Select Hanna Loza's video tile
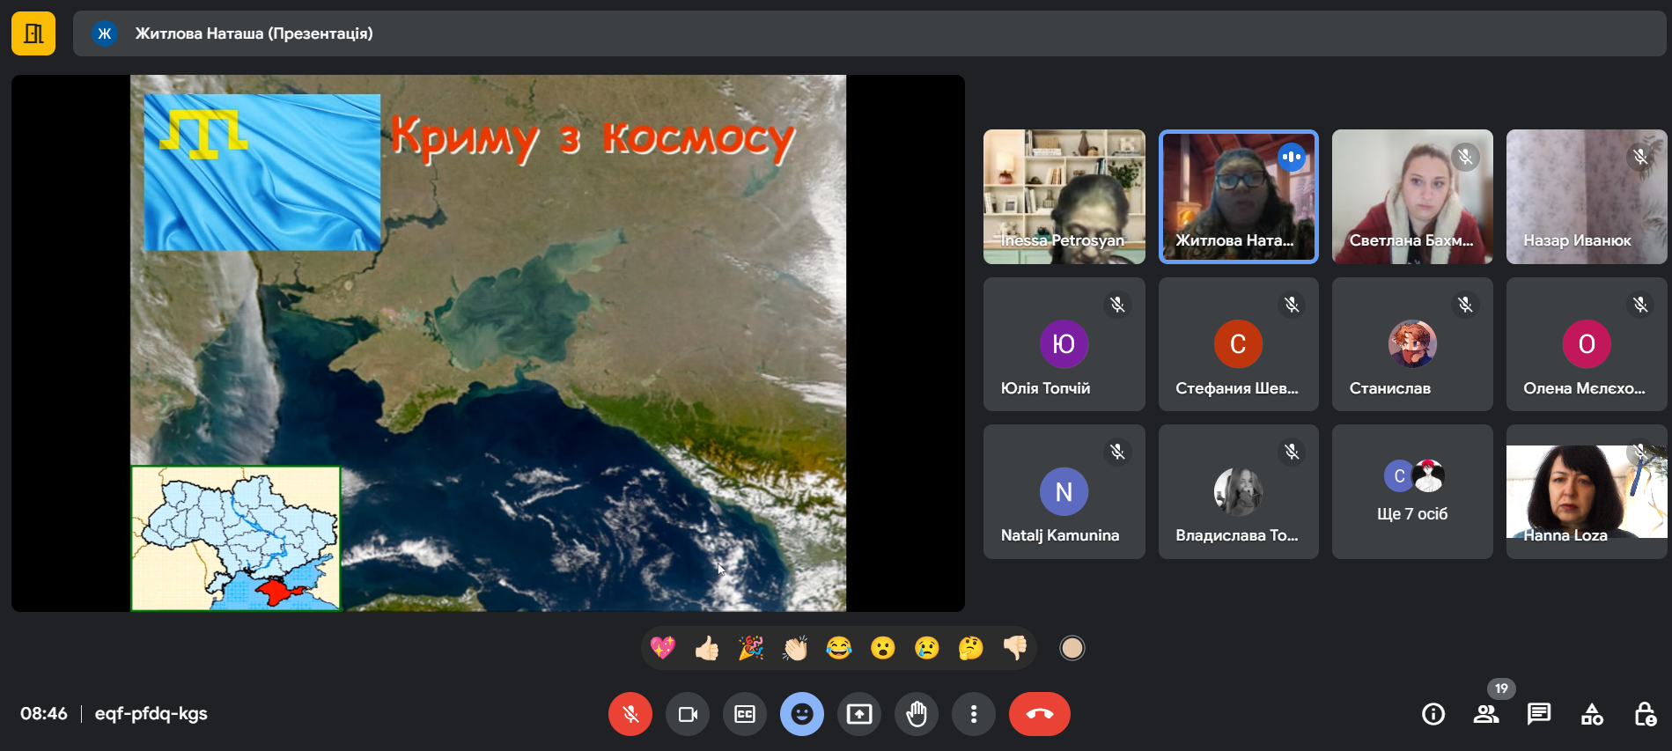Viewport: 1672px width, 751px height. pos(1587,491)
